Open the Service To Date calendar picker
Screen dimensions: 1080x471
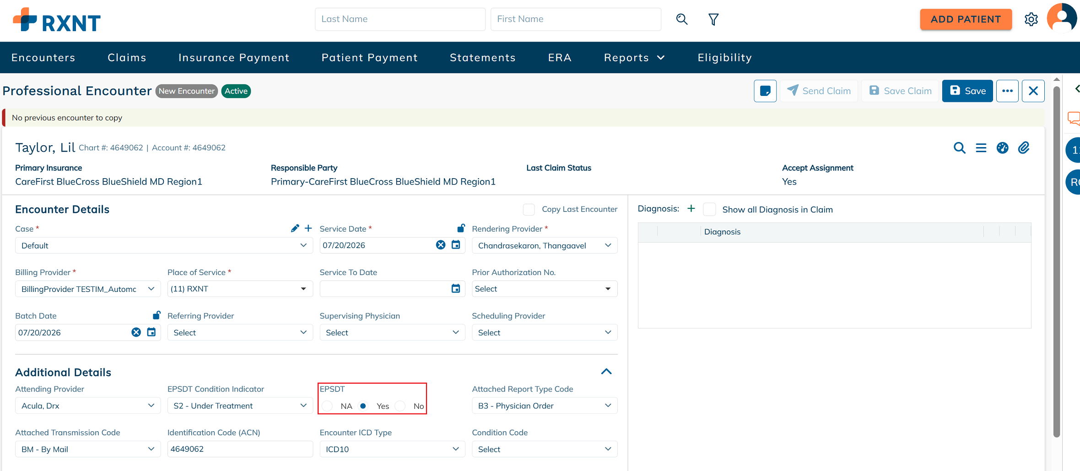456,289
